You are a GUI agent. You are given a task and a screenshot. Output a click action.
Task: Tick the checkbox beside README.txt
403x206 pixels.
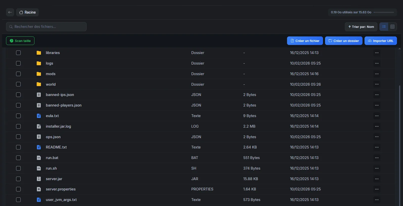[x=18, y=147]
